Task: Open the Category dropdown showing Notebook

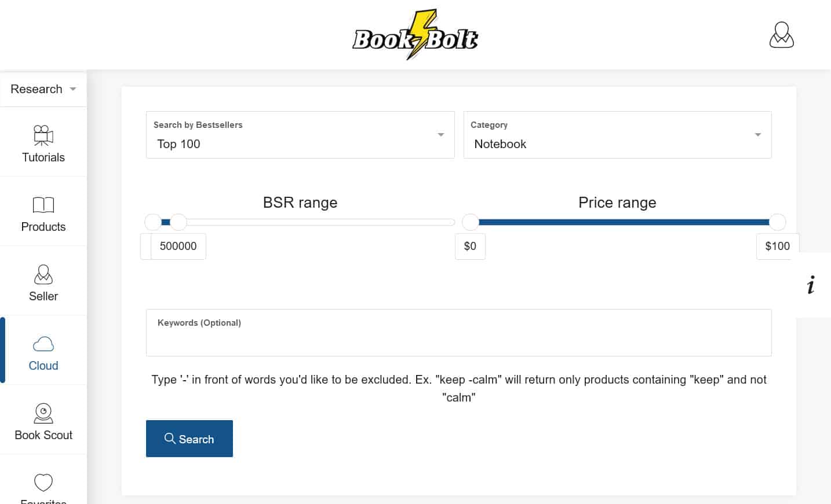Action: (x=617, y=135)
